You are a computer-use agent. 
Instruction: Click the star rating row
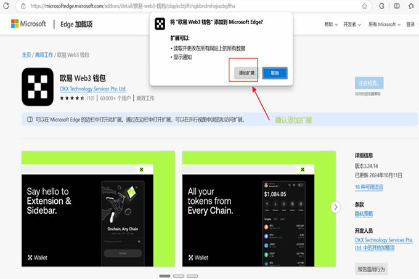click(x=72, y=99)
